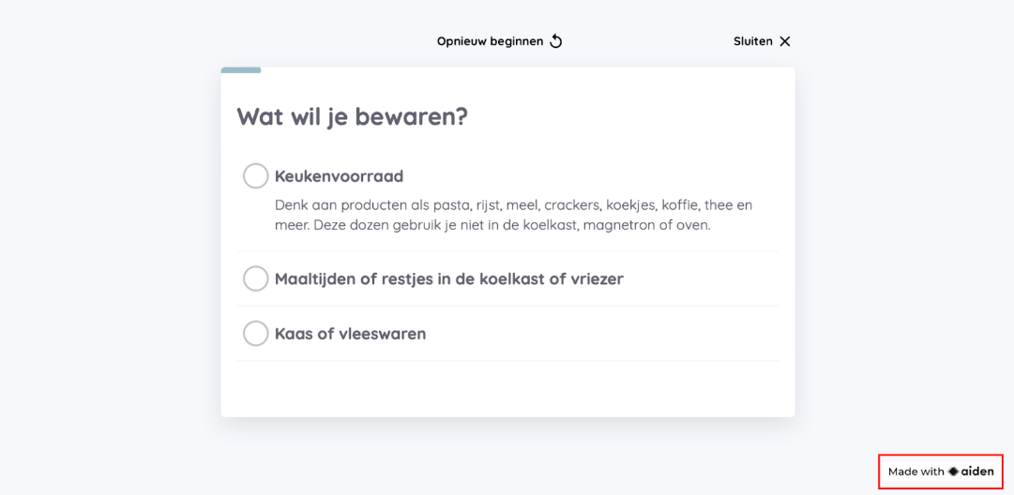Choose the Keukenvoorraad option title
Viewport: 1014px width, 495px height.
[x=339, y=175]
